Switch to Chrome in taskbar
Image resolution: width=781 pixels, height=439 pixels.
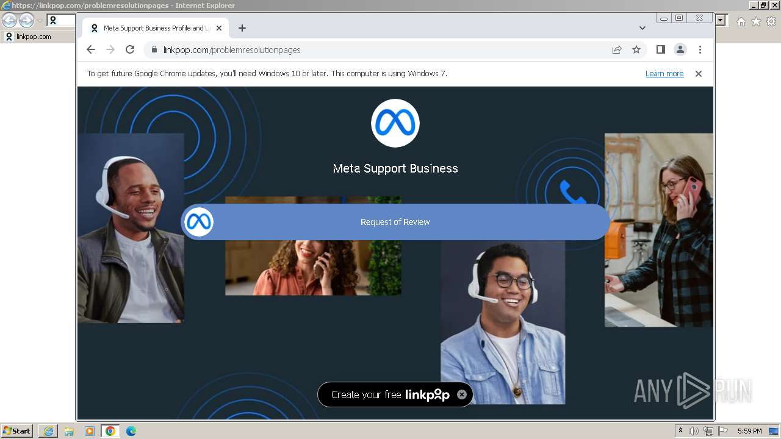[x=110, y=431]
